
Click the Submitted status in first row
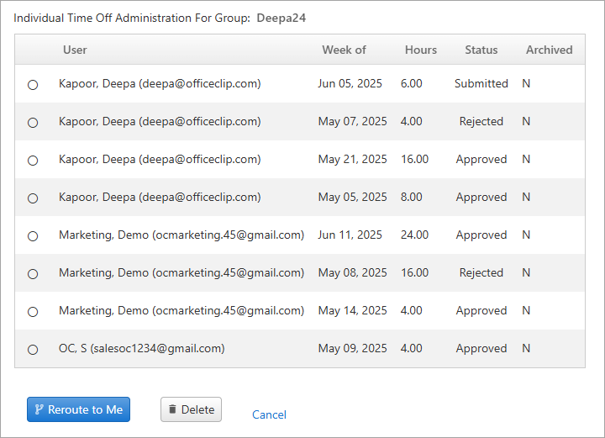tap(481, 83)
